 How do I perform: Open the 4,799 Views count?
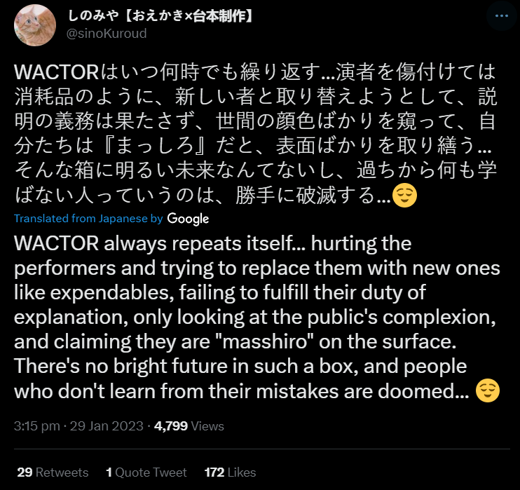(189, 426)
